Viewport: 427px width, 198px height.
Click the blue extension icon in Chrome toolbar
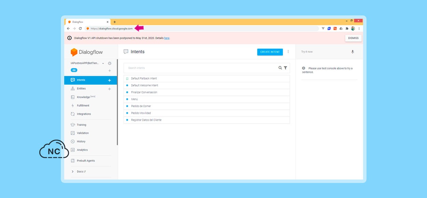coord(329,29)
